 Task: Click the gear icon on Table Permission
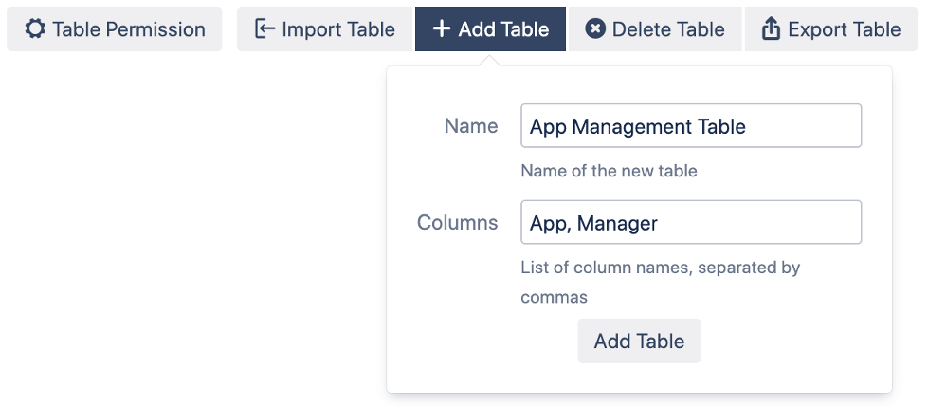(35, 29)
